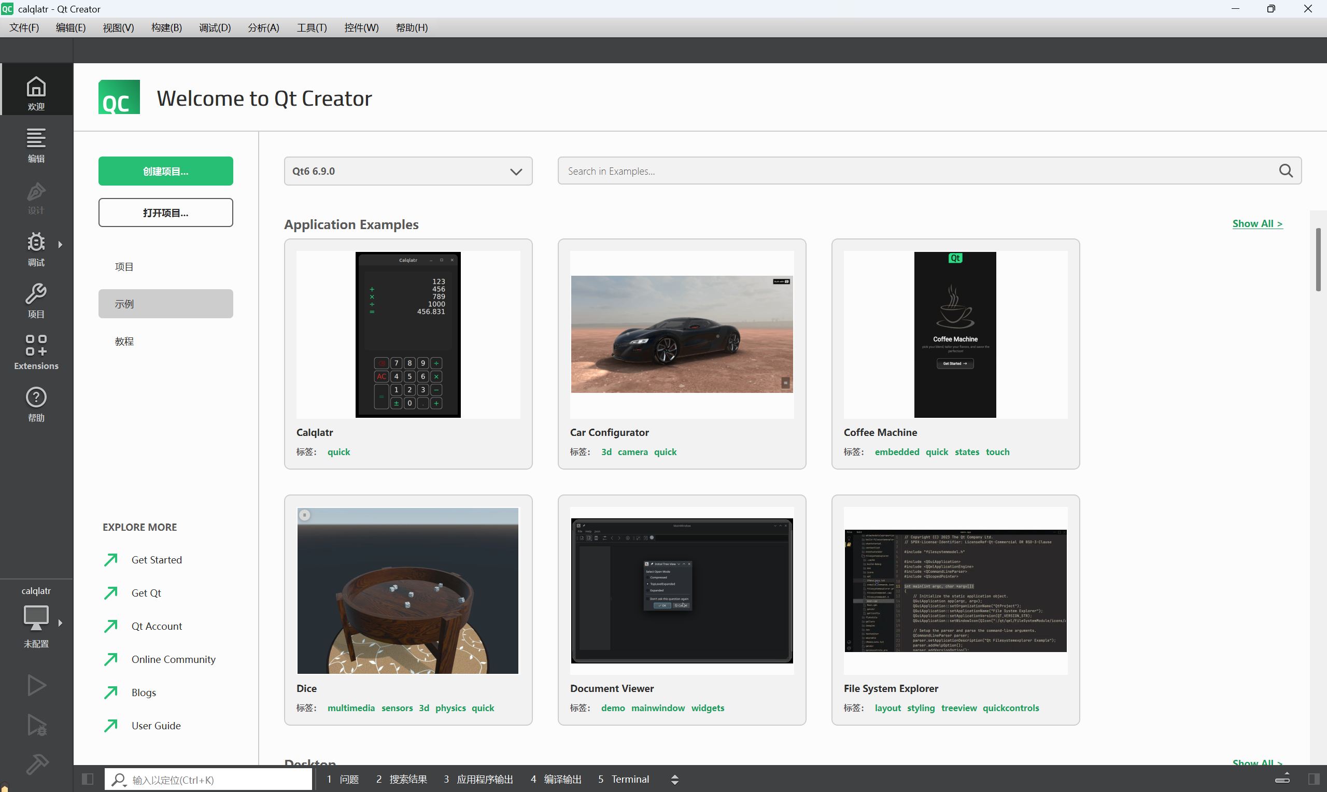
Task: Open the 1 问题 issues pane
Action: tap(343, 779)
